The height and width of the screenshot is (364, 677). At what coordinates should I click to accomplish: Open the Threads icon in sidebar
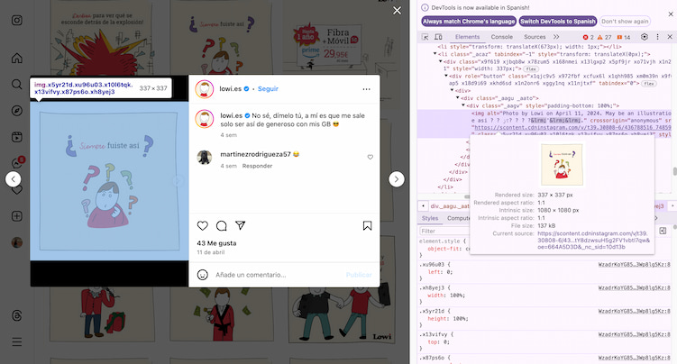17,315
